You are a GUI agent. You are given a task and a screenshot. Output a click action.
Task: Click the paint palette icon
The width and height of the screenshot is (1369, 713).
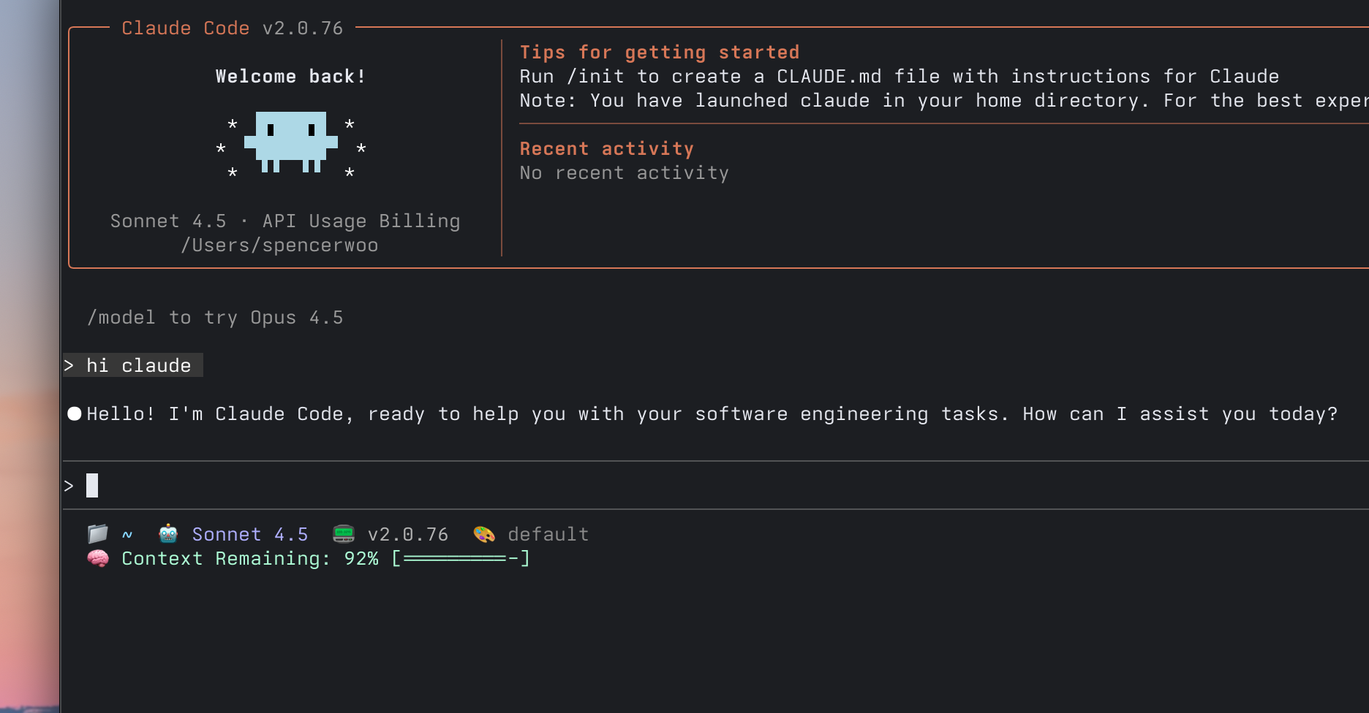[484, 534]
